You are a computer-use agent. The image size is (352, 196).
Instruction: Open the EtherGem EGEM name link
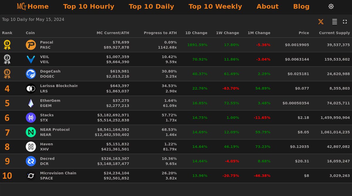pyautogui.click(x=50, y=103)
